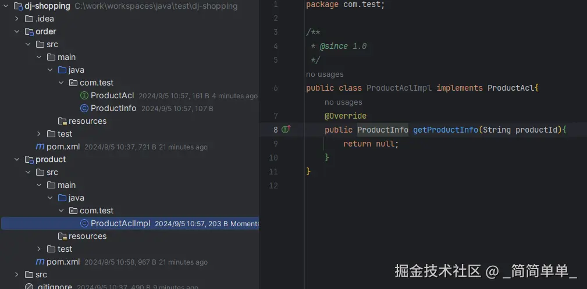587x289 pixels.
Task: Collapse the order module node
Action: (x=16, y=31)
